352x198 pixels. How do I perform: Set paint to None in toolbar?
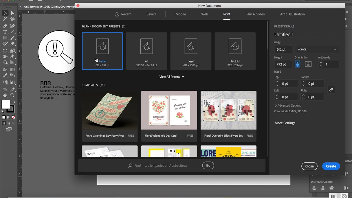pyautogui.click(x=13, y=117)
